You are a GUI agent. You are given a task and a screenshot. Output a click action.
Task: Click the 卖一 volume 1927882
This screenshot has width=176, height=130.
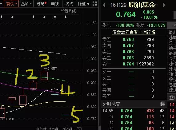145,64
